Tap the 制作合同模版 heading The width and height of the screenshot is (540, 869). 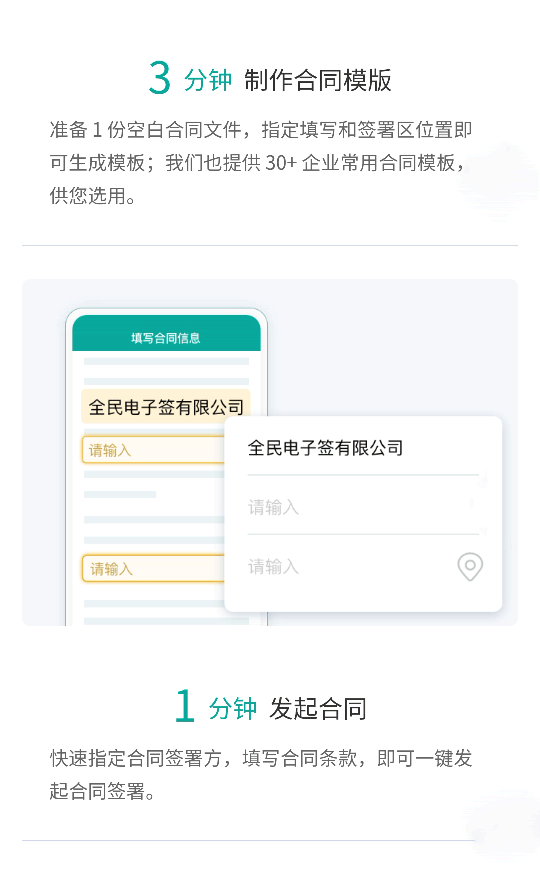coord(318,80)
